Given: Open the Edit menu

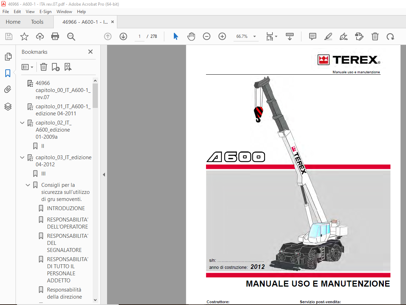Looking at the screenshot, I should coord(17,12).
